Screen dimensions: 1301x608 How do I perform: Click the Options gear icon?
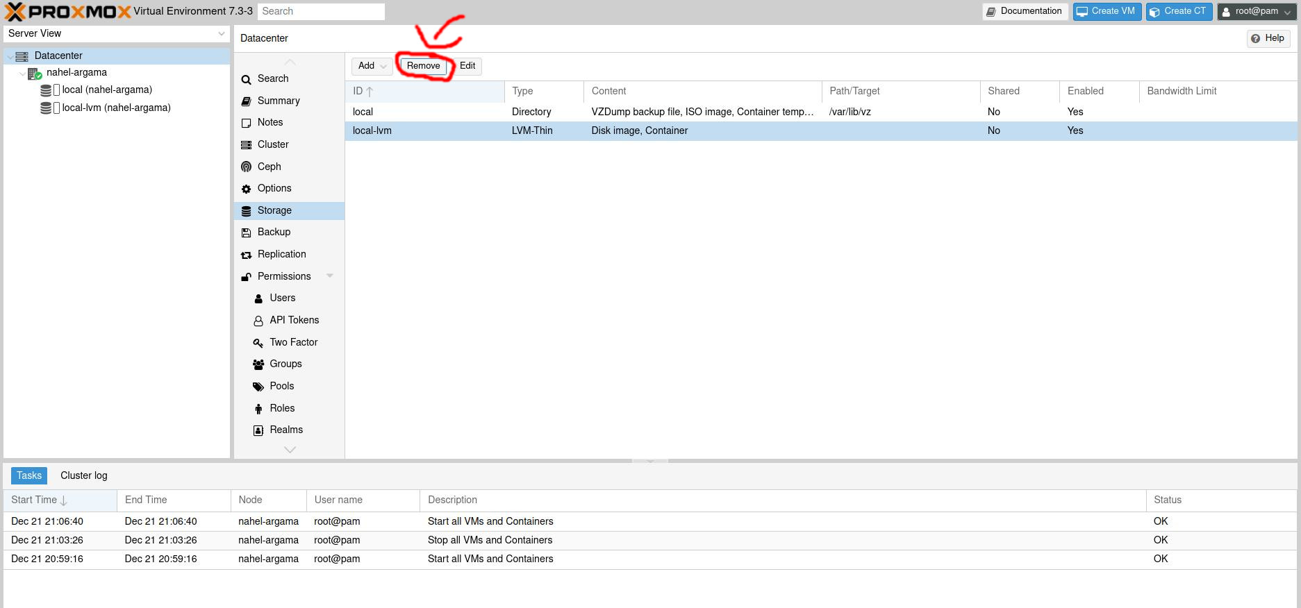point(246,189)
